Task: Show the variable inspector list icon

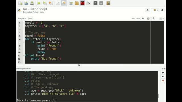Action: coord(71,3)
